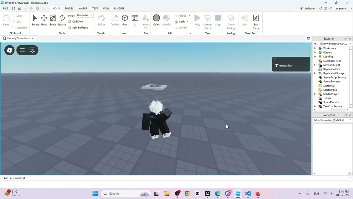Close the Explorer panel
This screenshot has height=199, width=353.
(350, 39)
